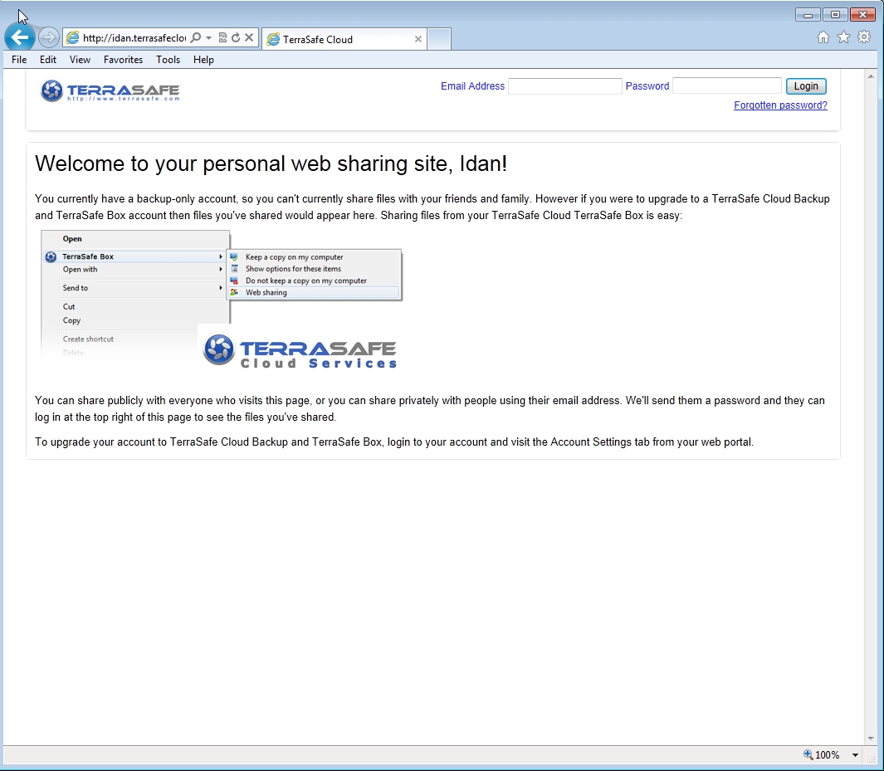The width and height of the screenshot is (884, 771).
Task: Follow the Forgotten password? link
Action: pyautogui.click(x=780, y=105)
